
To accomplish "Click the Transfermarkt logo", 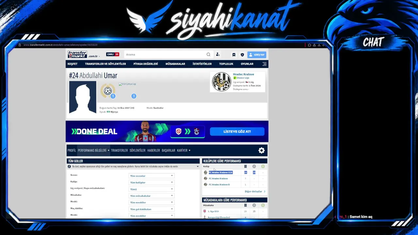I will tap(77, 55).
